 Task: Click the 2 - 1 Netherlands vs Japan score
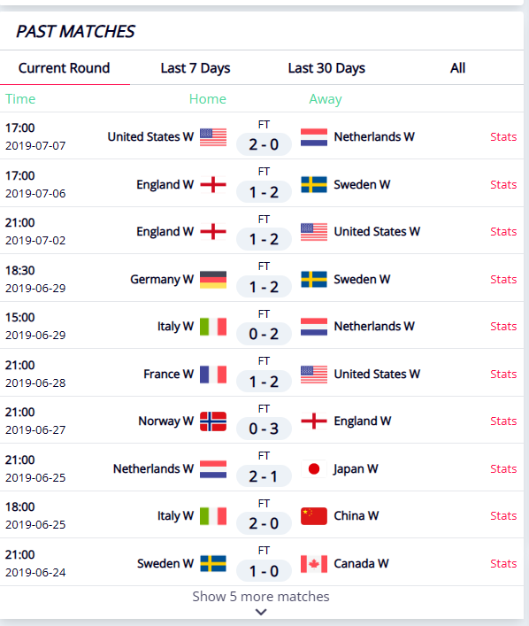pos(264,476)
